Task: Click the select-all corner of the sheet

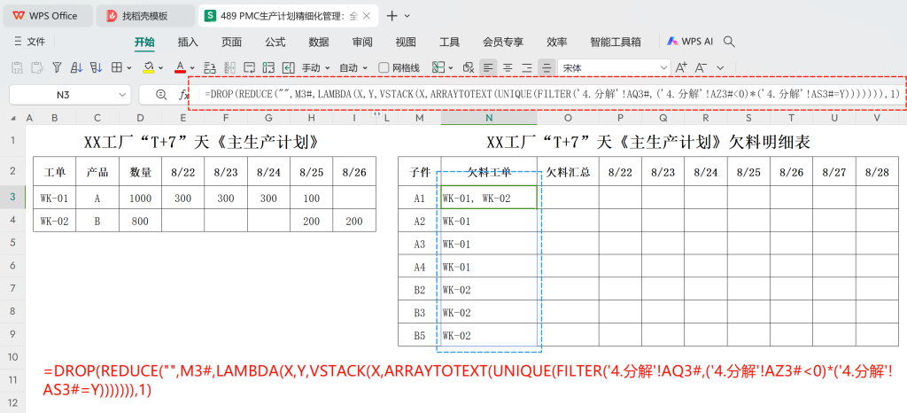Action: (12, 118)
